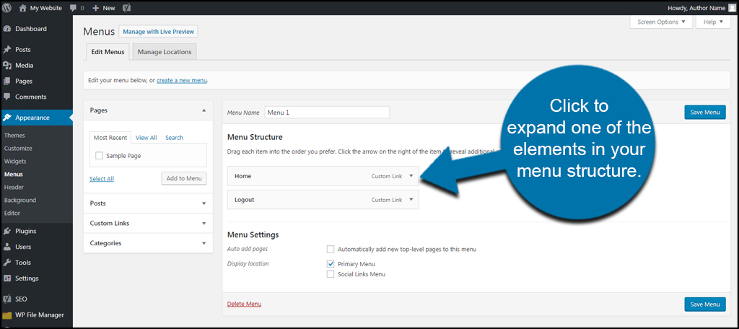Click the WP File Manager folder icon
This screenshot has width=739, height=329.
click(7, 315)
